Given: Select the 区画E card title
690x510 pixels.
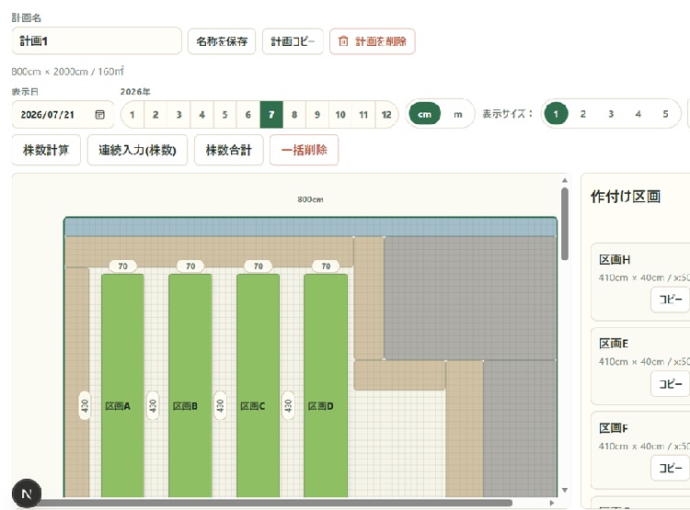Looking at the screenshot, I should (614, 344).
